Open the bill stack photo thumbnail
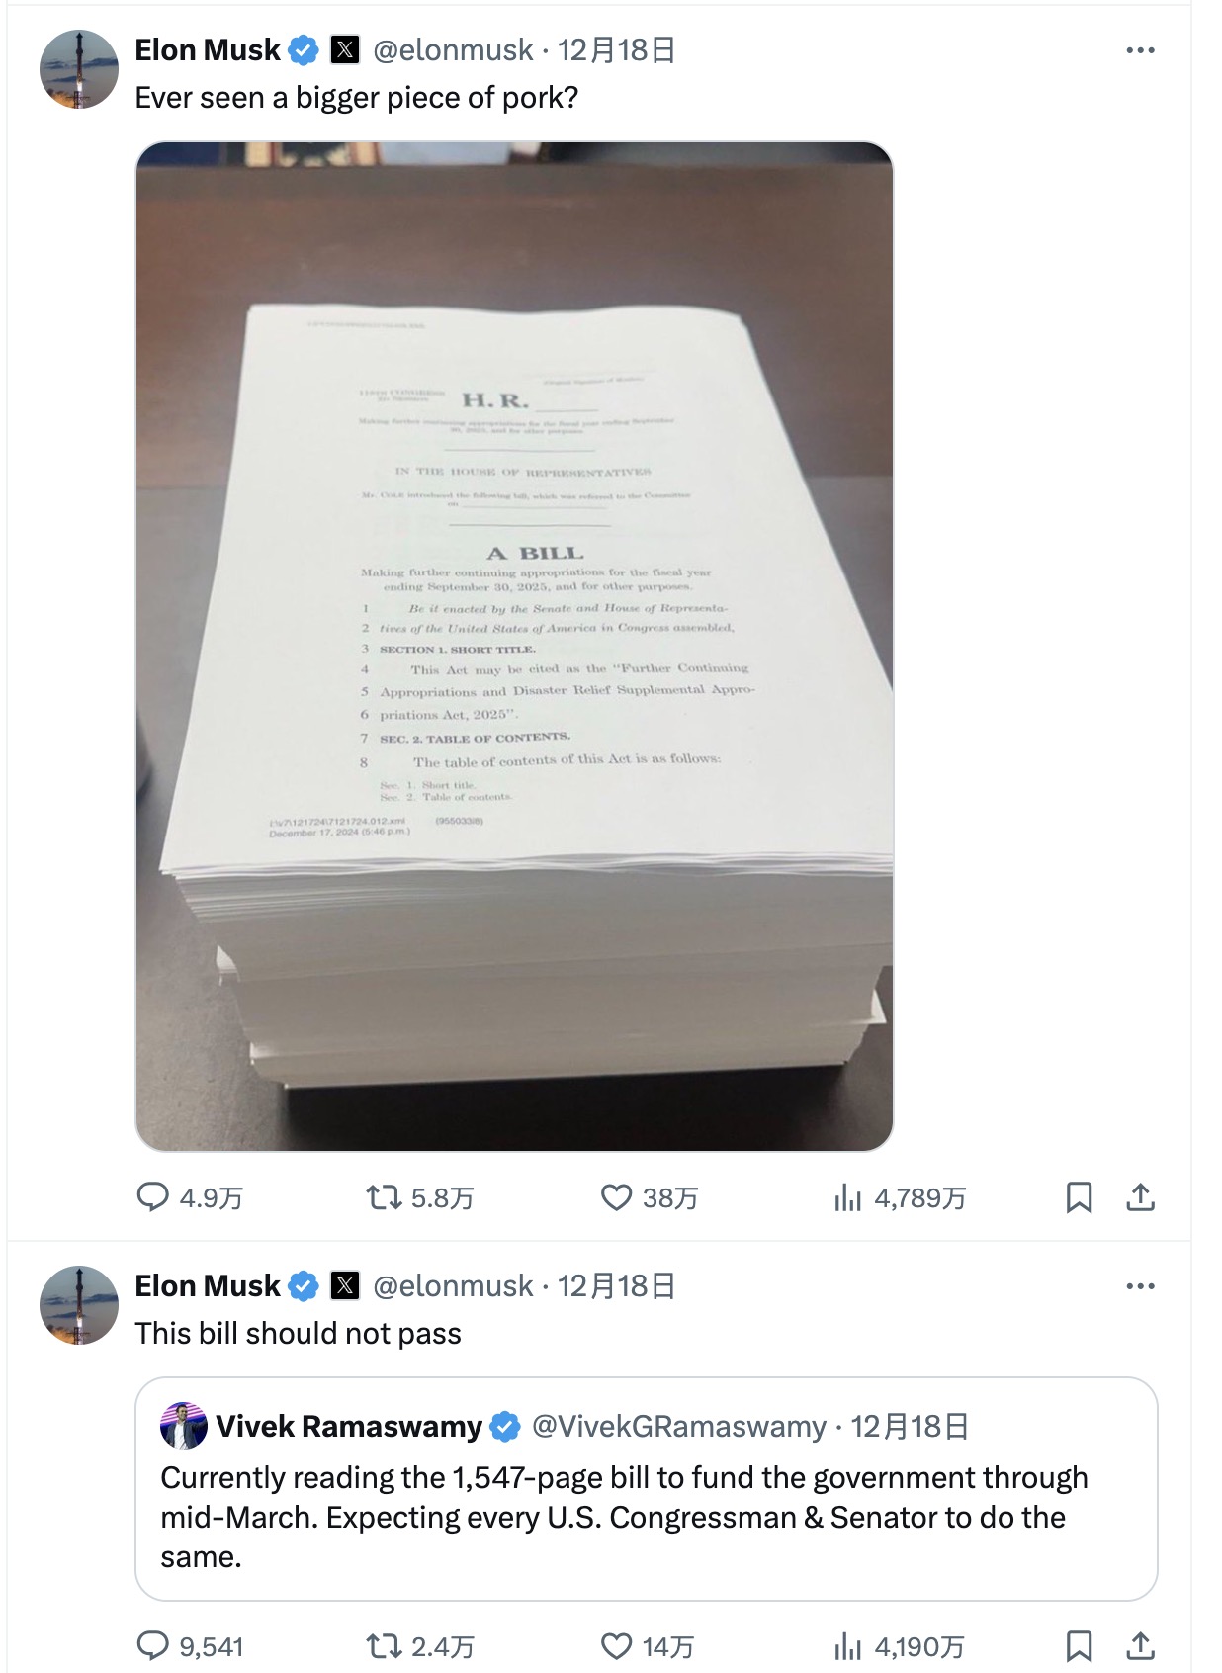This screenshot has width=1222, height=1673. (514, 647)
